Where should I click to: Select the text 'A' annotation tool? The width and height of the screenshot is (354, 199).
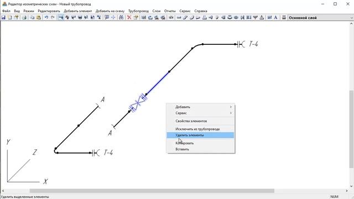pos(275,17)
